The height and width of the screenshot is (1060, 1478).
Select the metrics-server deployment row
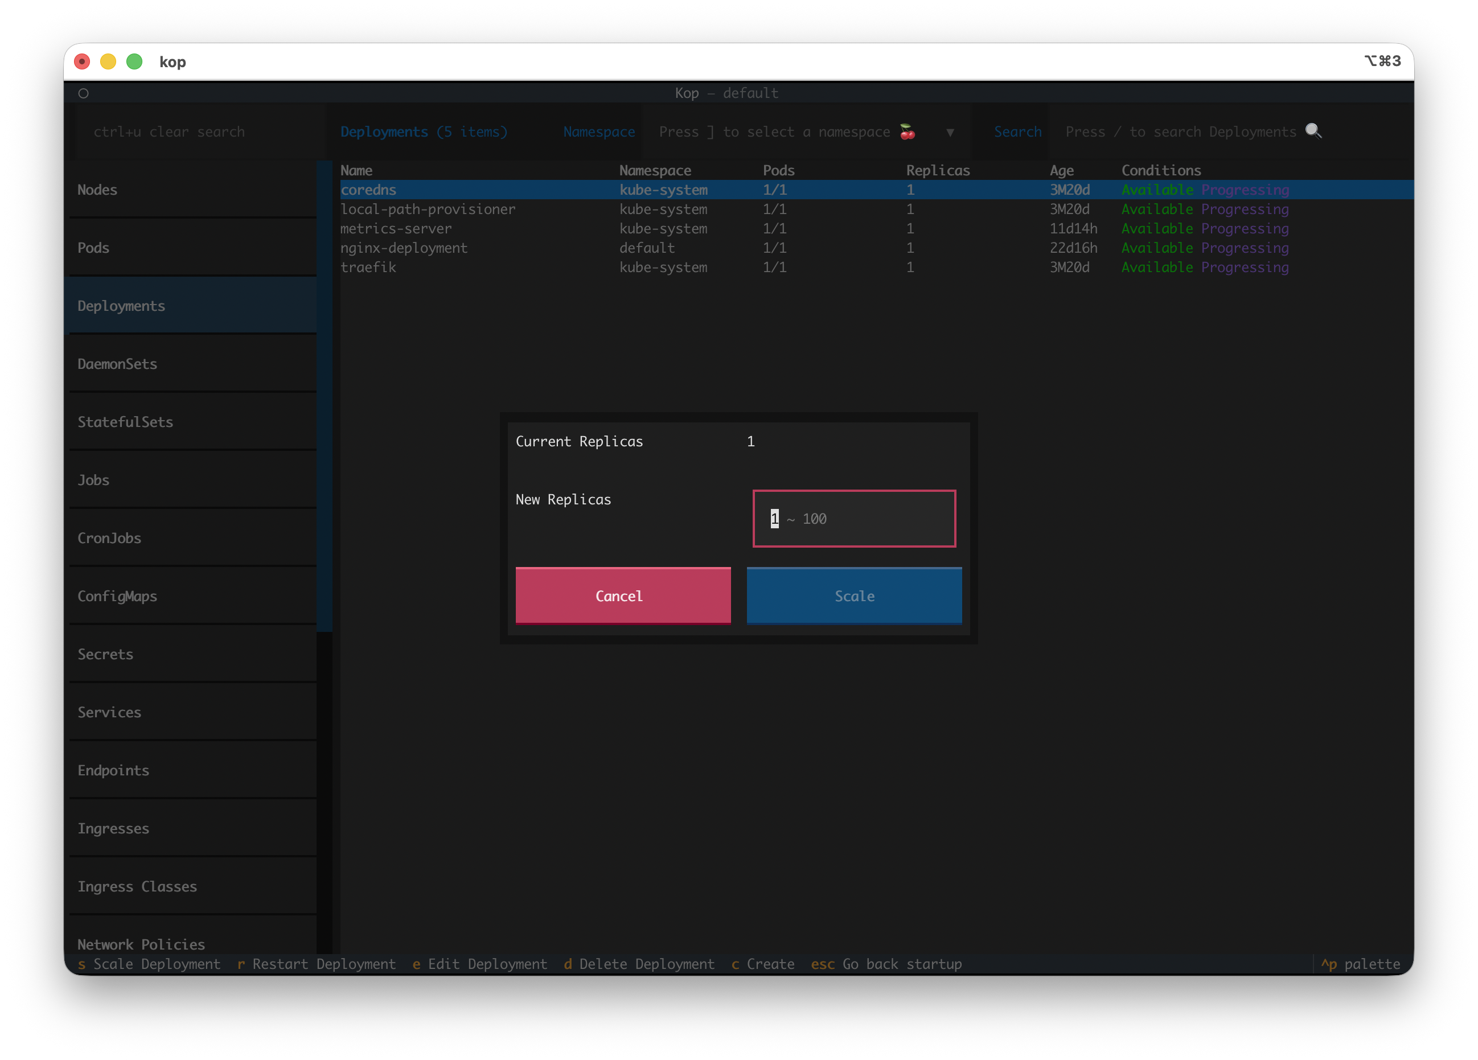[x=877, y=229]
